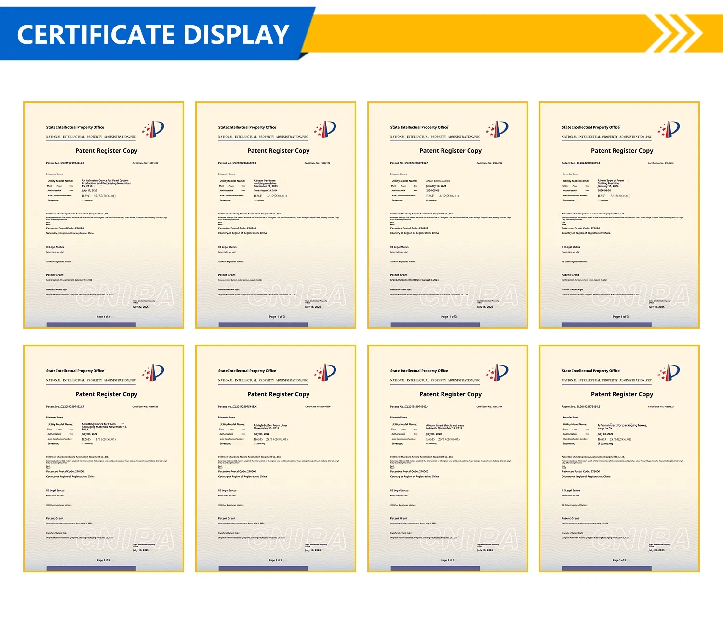Click the 'Page 1 of 3' text on the ZL202420089039.4 certificate
Screen dimensions: 723x630
coord(620,317)
